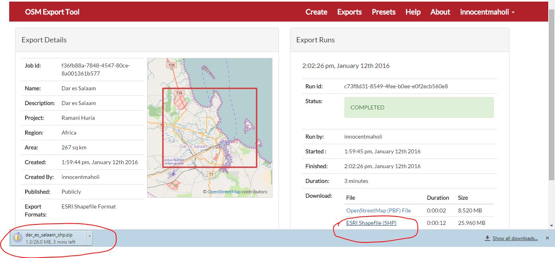This screenshot has height=258, width=555.
Task: Download the ESRI Shapefile (SHP)
Action: (371, 223)
